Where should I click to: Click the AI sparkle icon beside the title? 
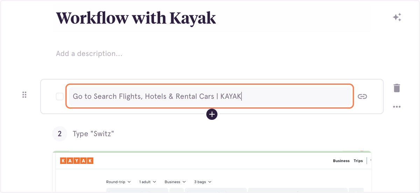click(397, 17)
